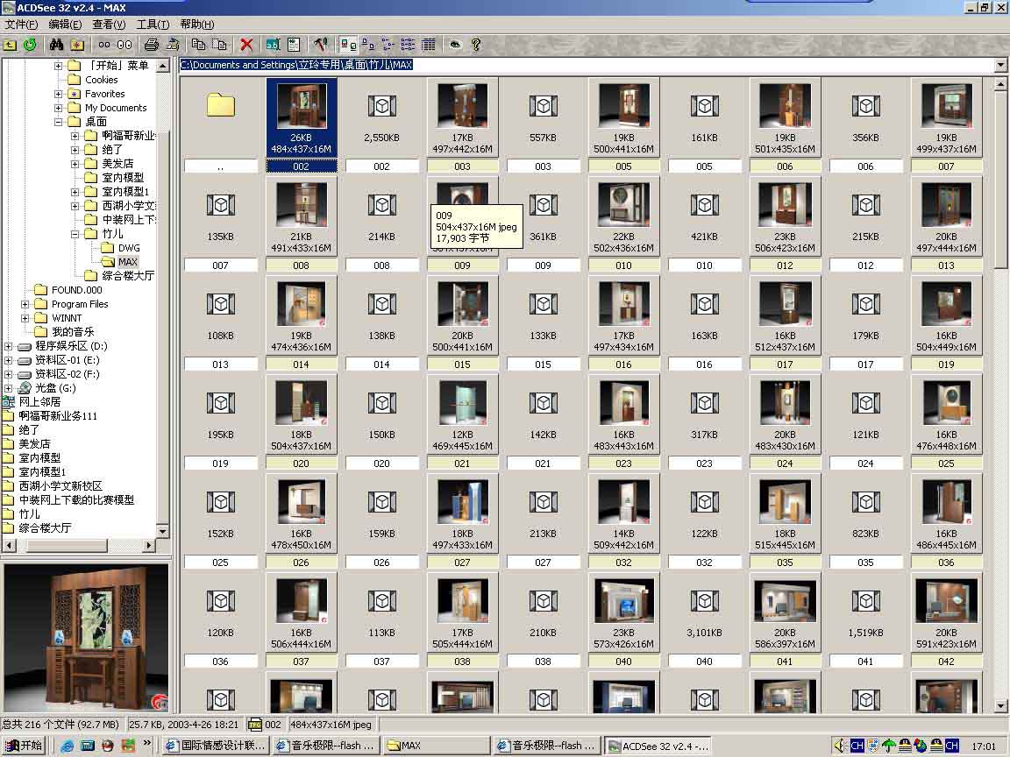Image resolution: width=1010 pixels, height=757 pixels.
Task: Click the folder path input field
Action: (x=587, y=65)
